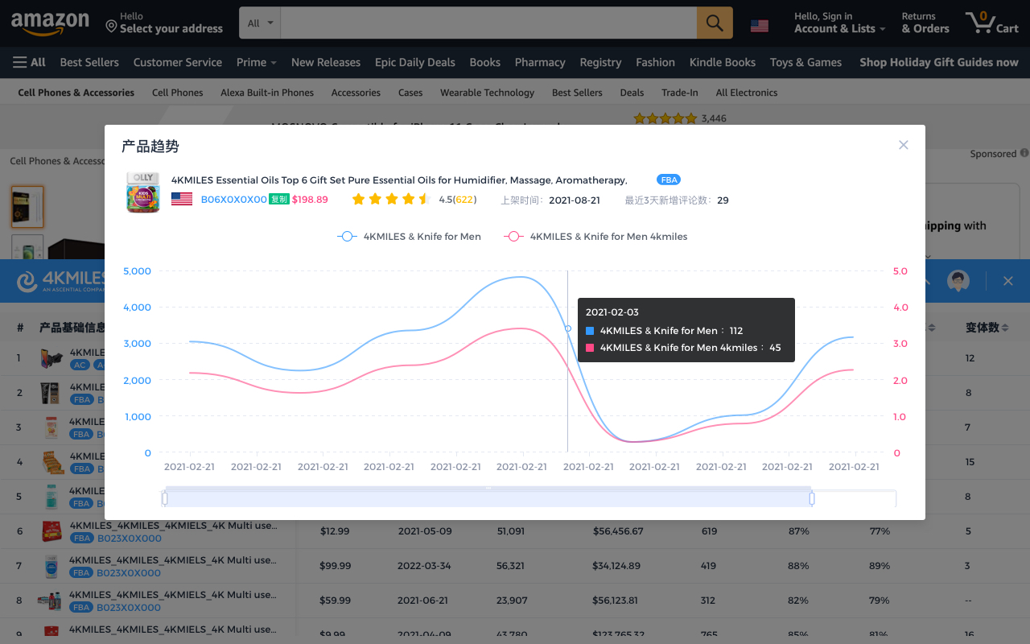
Task: Click the row 7 product thumbnail
Action: click(51, 566)
